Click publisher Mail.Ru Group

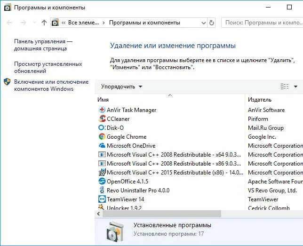click(x=266, y=127)
